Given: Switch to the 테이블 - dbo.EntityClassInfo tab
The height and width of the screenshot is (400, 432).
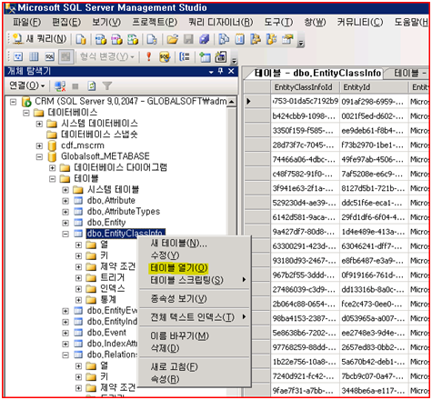Looking at the screenshot, I should (x=317, y=73).
